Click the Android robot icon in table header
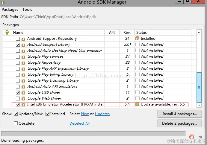This screenshot has height=145, width=207. [x=7, y=32]
